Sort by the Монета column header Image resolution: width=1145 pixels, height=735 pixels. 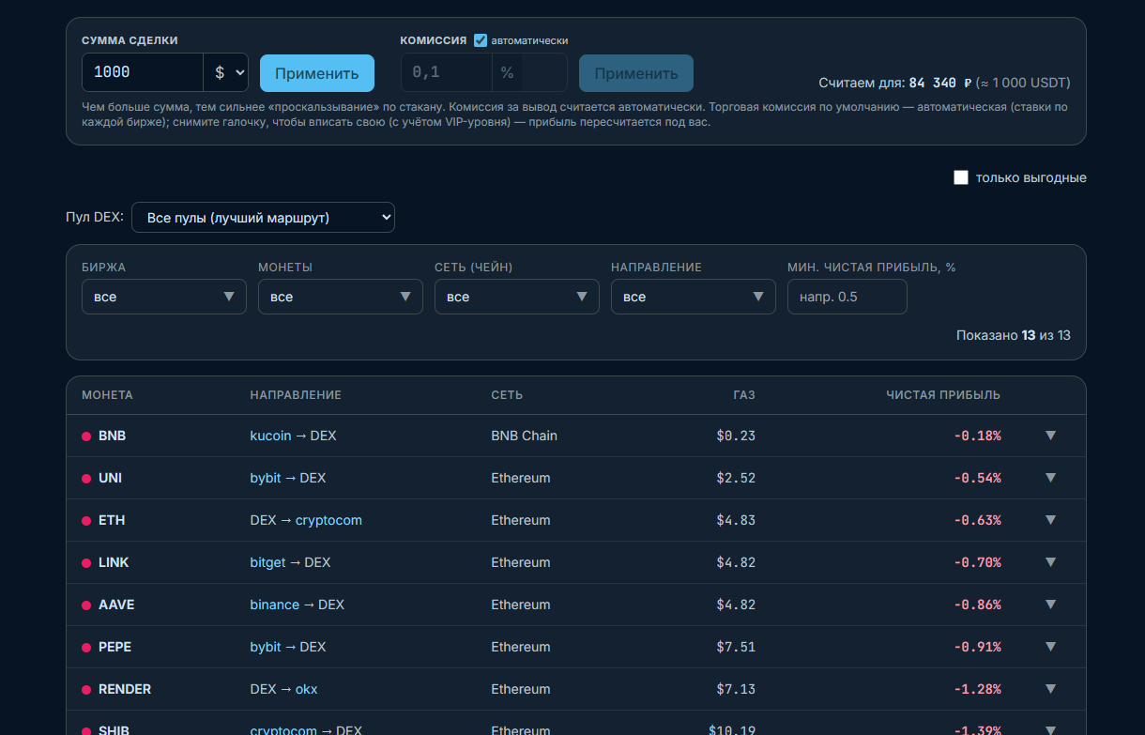click(x=107, y=395)
